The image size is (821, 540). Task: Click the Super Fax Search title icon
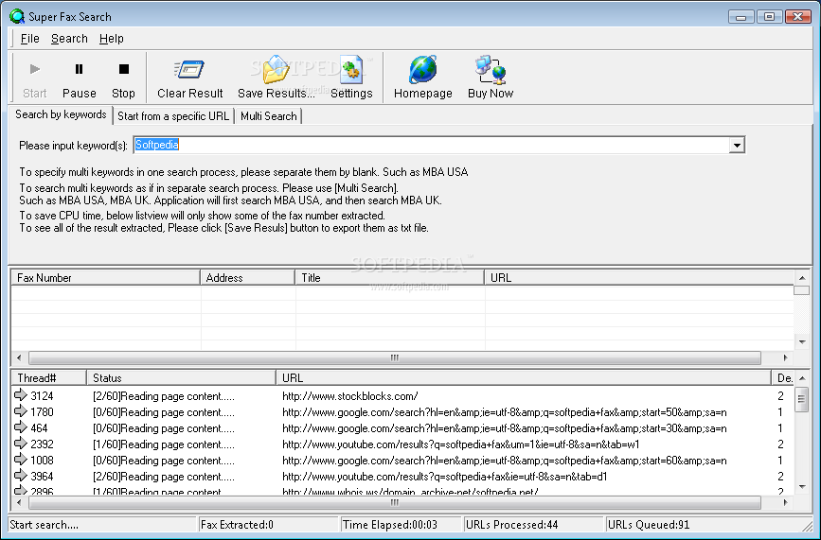point(17,16)
